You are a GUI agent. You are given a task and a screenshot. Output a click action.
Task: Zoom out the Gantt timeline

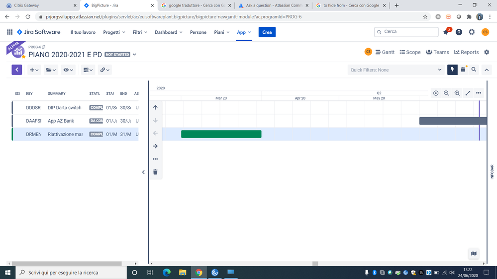(x=446, y=93)
